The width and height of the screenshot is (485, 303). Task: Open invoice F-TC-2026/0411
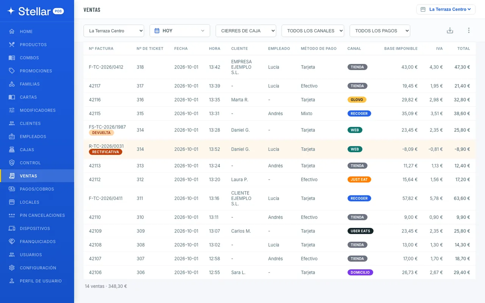tap(106, 198)
